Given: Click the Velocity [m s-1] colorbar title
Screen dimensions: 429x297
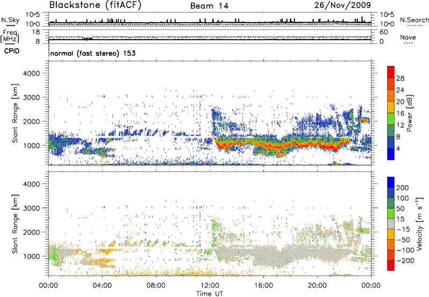Looking at the screenshot, I should tap(419, 224).
